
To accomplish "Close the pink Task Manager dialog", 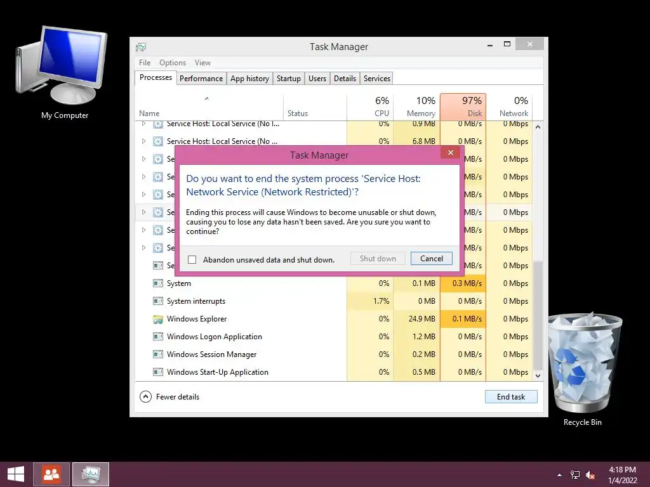I will click(451, 152).
